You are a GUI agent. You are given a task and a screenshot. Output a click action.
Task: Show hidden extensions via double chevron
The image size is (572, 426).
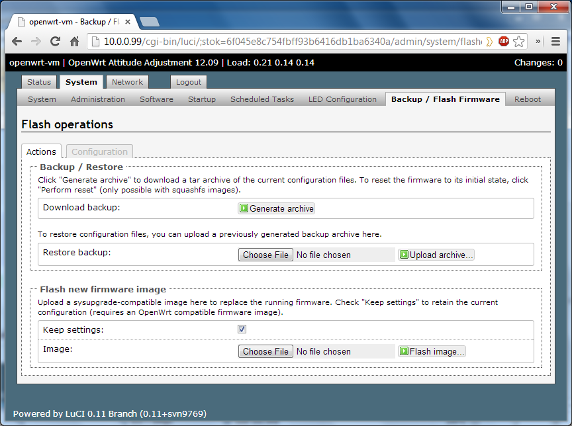click(538, 42)
